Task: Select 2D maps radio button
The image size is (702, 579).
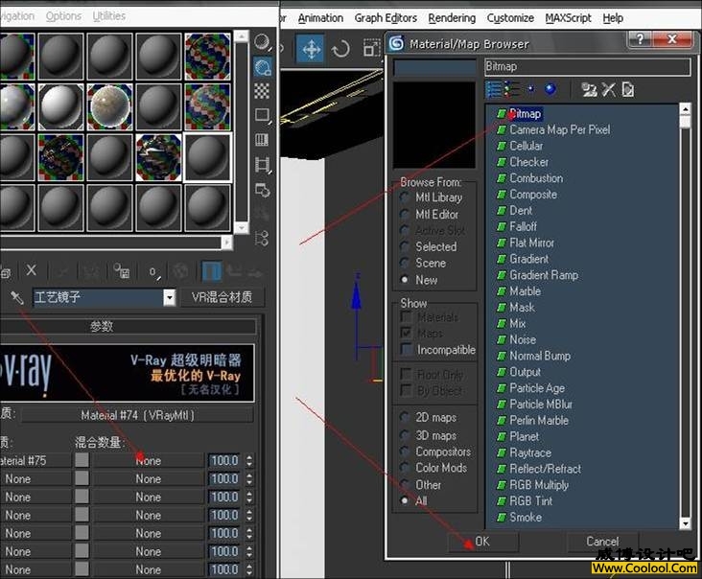Action: click(x=405, y=417)
